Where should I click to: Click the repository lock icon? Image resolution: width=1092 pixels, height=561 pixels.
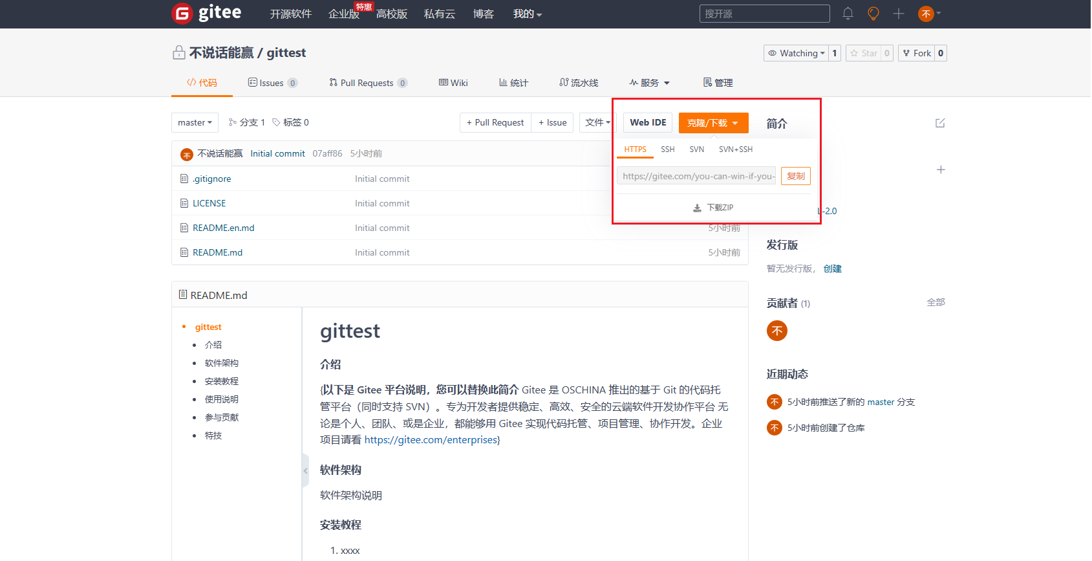pos(178,52)
